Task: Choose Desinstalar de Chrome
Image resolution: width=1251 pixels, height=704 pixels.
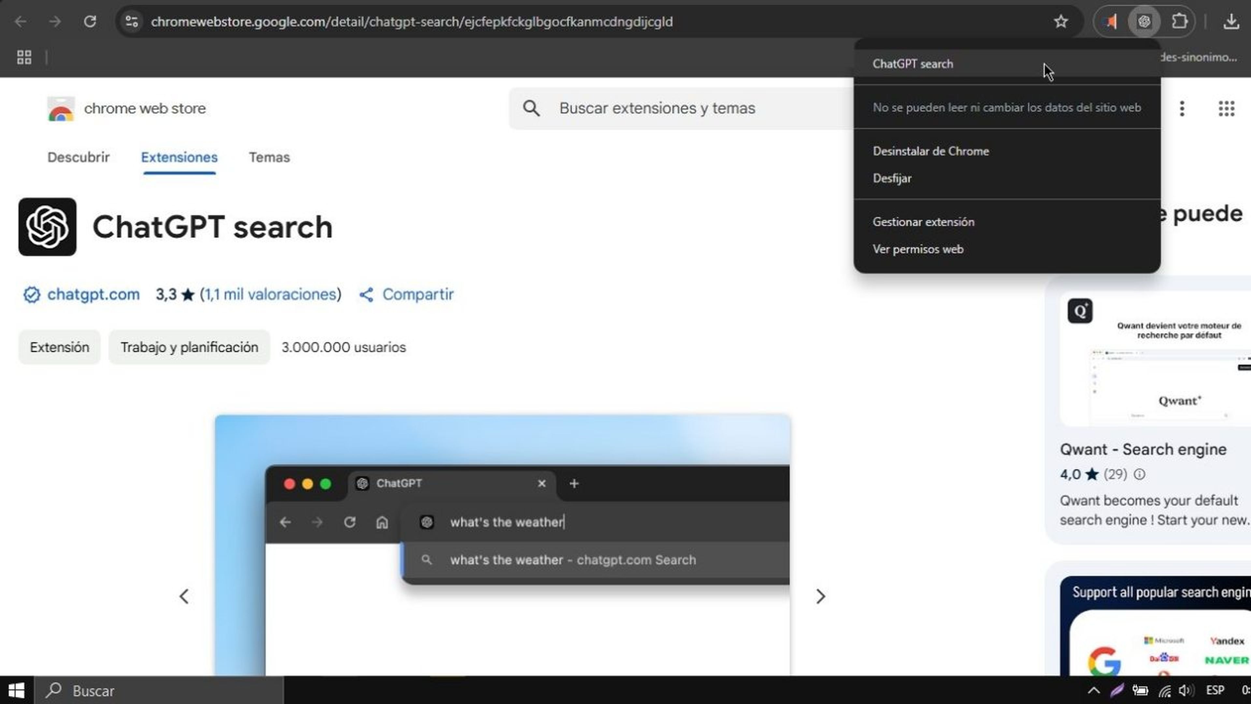Action: (1007, 151)
